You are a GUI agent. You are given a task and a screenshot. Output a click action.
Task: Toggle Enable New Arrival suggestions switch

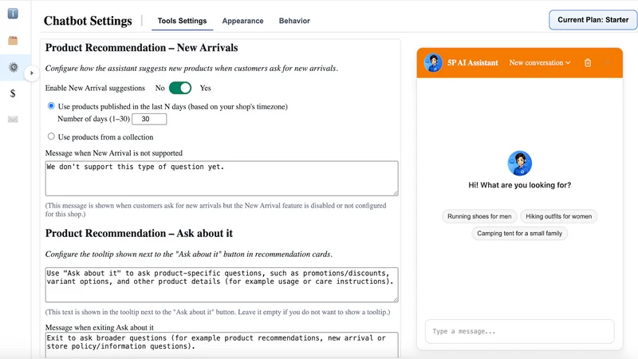pyautogui.click(x=180, y=88)
